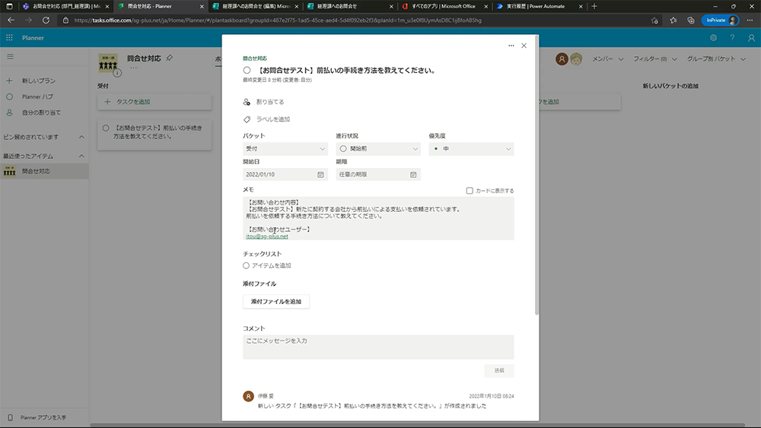Switch to the 経理課へのお問合せ (編集) browser tab
Viewport: 761px width, 428px height.
click(x=256, y=6)
